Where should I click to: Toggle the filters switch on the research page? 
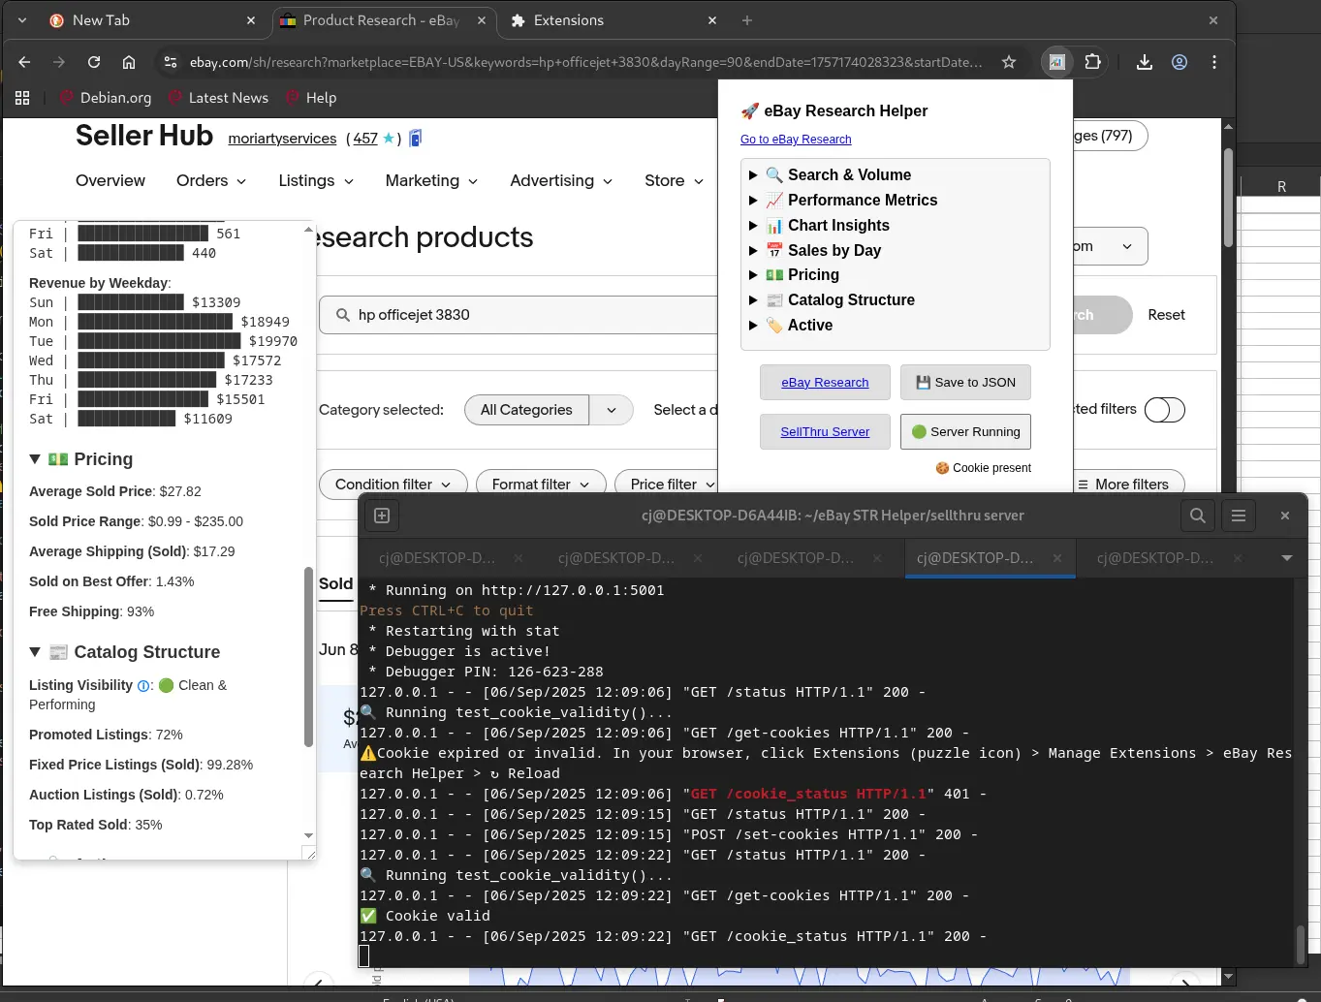pyautogui.click(x=1164, y=410)
